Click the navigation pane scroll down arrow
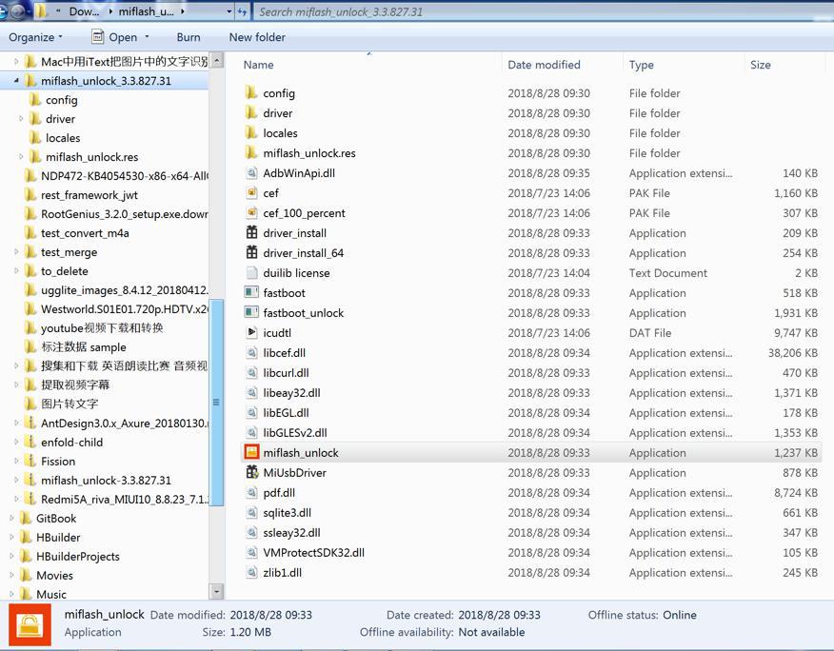 pos(216,591)
